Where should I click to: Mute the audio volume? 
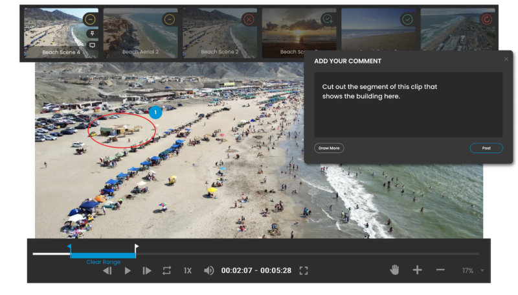(208, 271)
